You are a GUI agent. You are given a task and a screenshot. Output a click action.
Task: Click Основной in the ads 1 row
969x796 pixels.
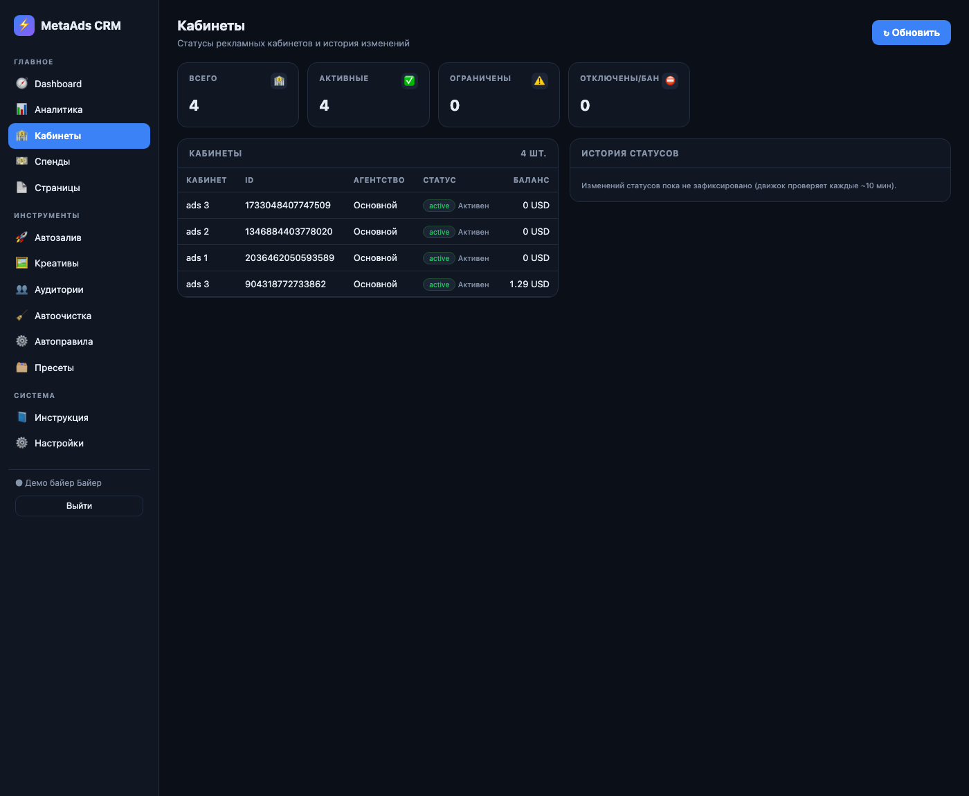(375, 258)
